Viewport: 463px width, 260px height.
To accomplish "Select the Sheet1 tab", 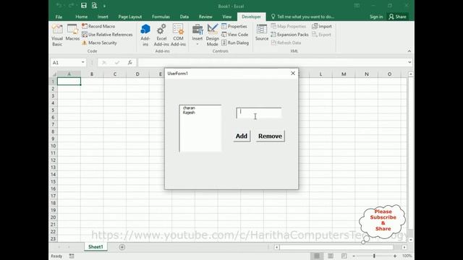I will coord(95,247).
